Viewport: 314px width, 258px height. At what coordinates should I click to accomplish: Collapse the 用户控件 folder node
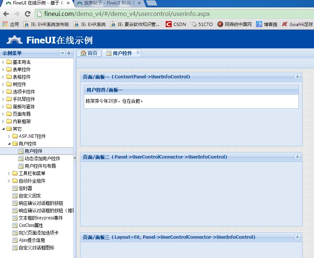click(x=9, y=144)
